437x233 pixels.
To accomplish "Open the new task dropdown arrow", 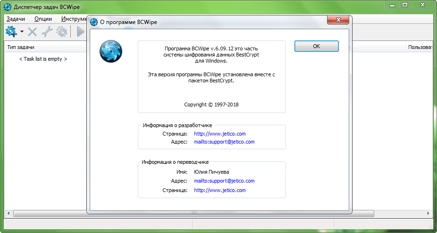I will [22, 32].
